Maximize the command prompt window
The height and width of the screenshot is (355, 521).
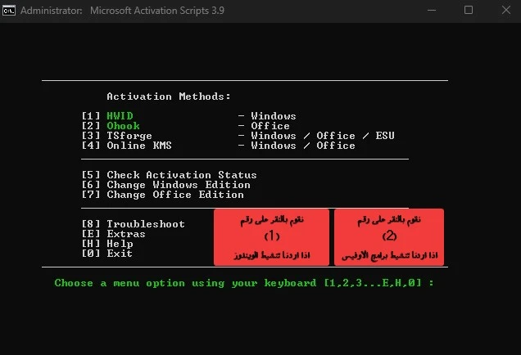pyautogui.click(x=469, y=11)
